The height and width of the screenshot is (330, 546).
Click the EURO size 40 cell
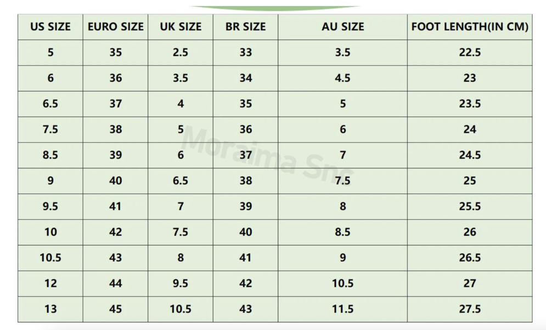tap(116, 181)
